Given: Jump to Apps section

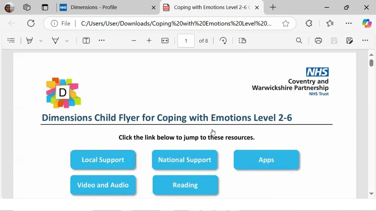Looking at the screenshot, I should [266, 160].
